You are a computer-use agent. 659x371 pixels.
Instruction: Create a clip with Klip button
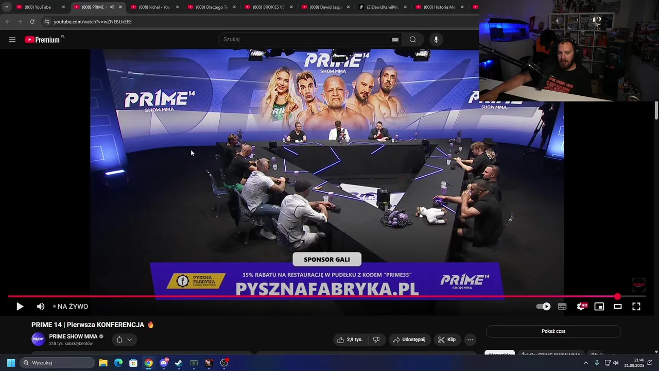point(447,340)
